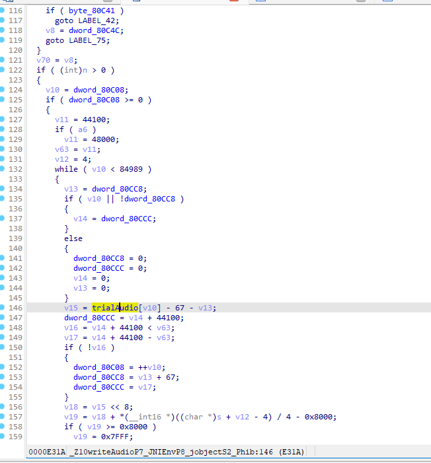This screenshot has height=463, width=431.
Task: Toggle breakpoint dot on line 127
Action: click(x=2, y=120)
